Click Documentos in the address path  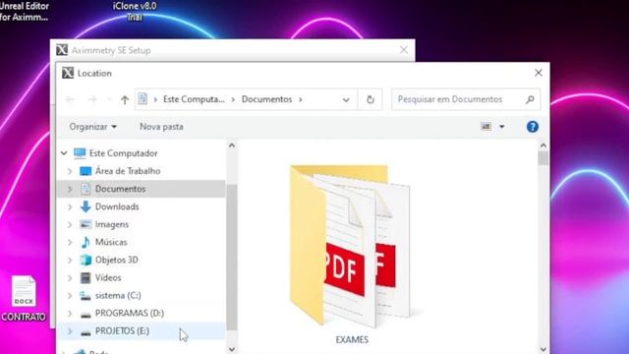[266, 99]
